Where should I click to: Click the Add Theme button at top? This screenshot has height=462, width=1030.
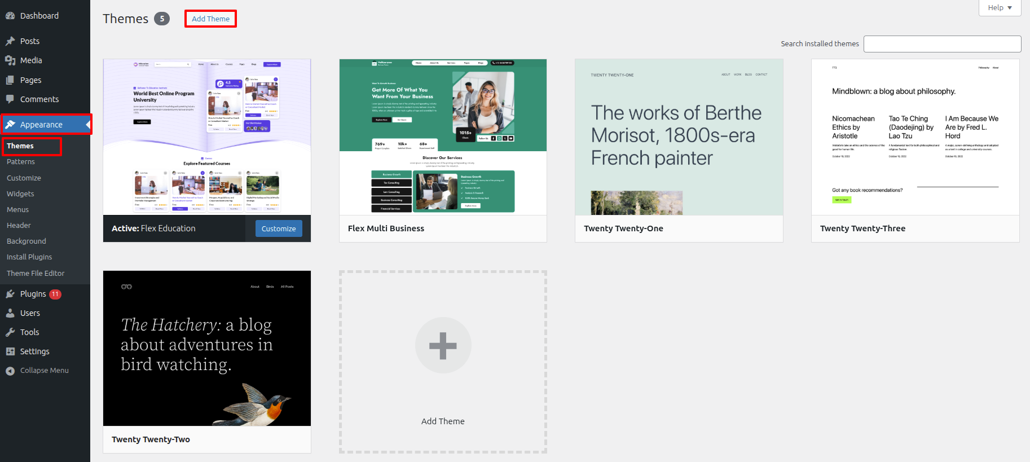(210, 19)
